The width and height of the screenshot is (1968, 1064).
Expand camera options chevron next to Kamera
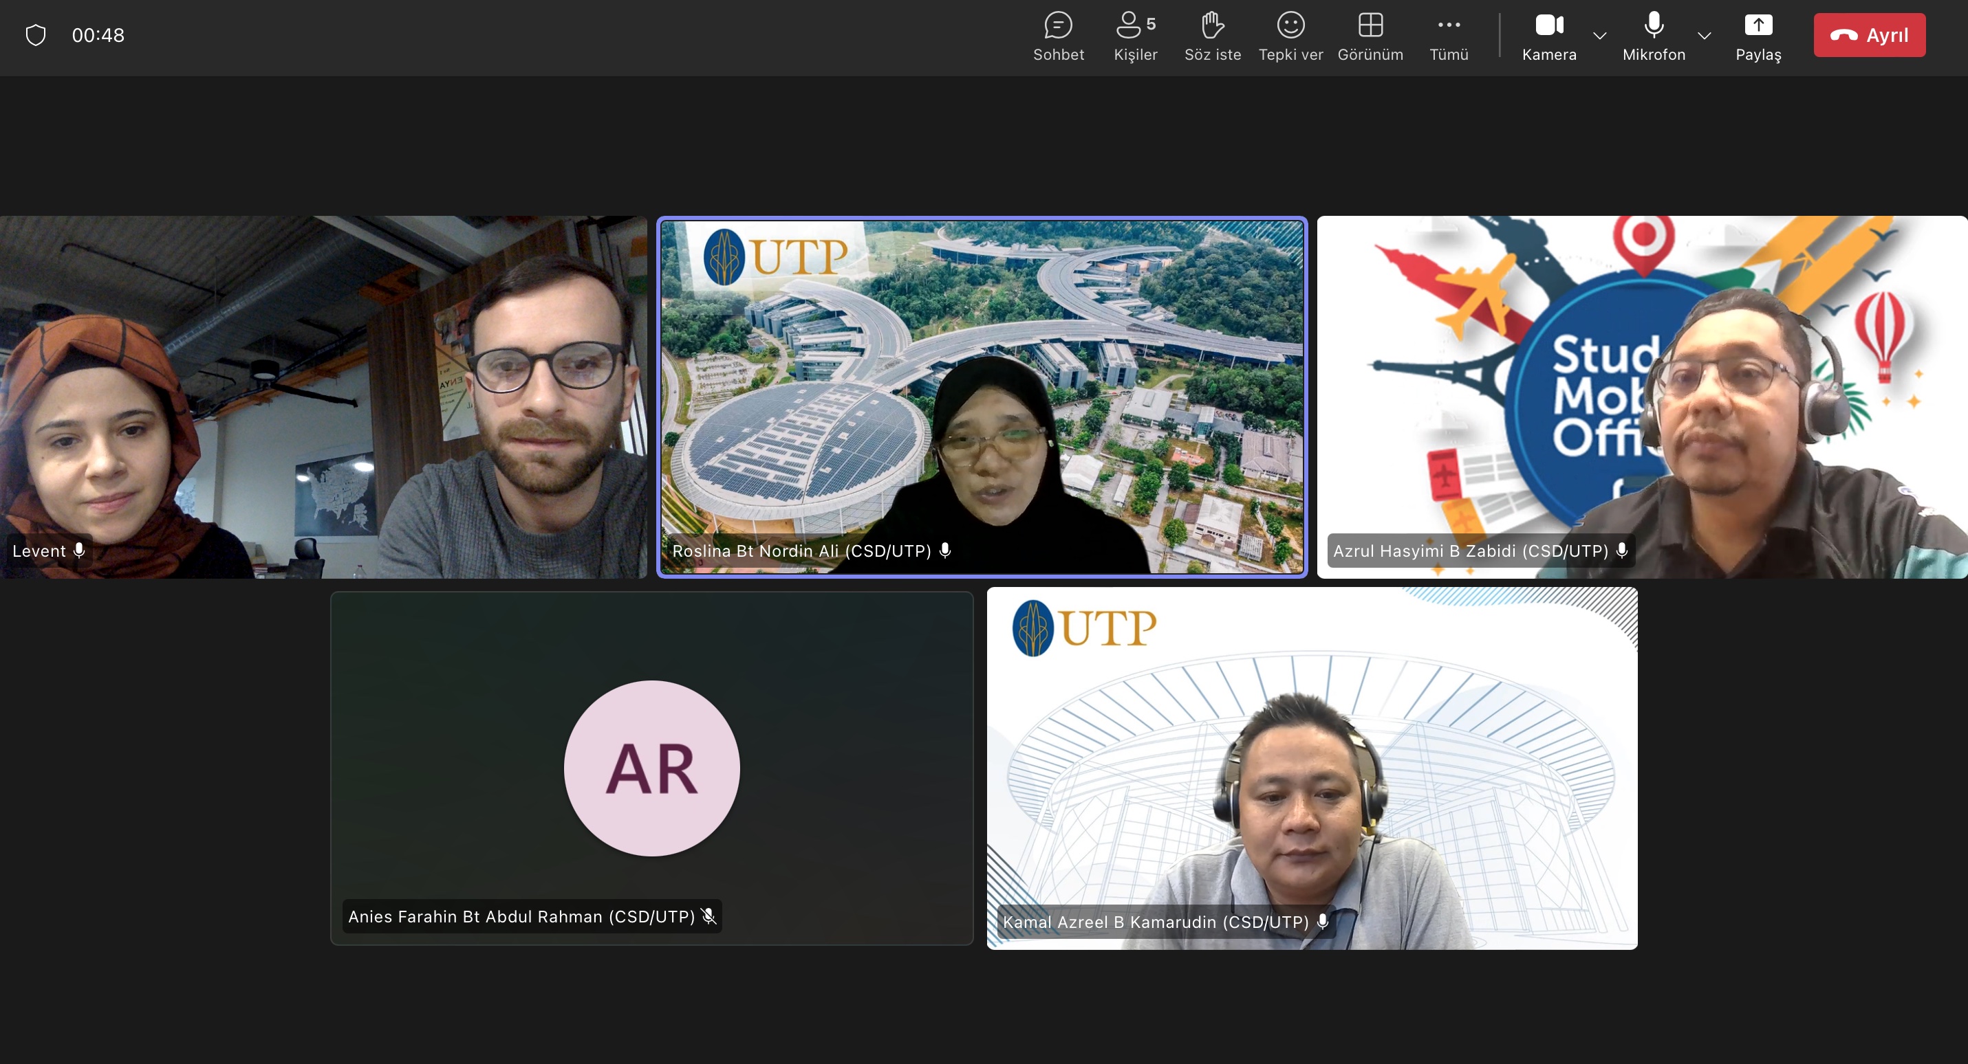1599,36
